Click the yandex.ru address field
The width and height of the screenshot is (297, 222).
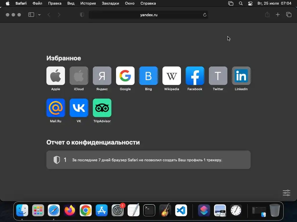148,15
